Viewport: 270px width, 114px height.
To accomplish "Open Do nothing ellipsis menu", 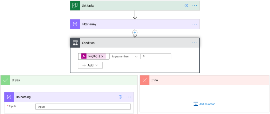I will point(129,97).
